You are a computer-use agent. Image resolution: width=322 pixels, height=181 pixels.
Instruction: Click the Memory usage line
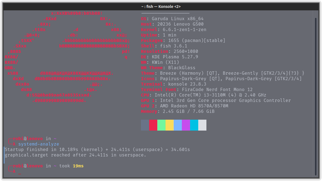click(177, 111)
